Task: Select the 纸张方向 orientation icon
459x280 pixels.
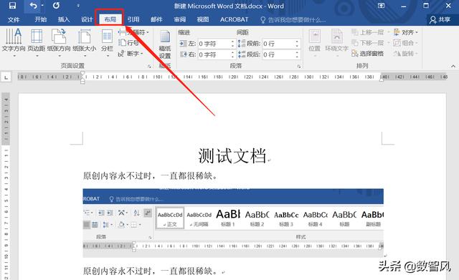Action: pos(59,42)
